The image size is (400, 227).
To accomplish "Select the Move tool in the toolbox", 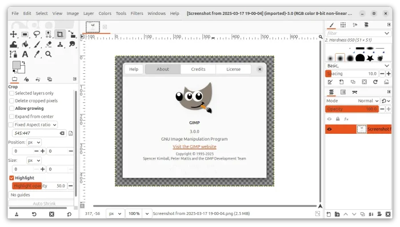I will point(13,34).
